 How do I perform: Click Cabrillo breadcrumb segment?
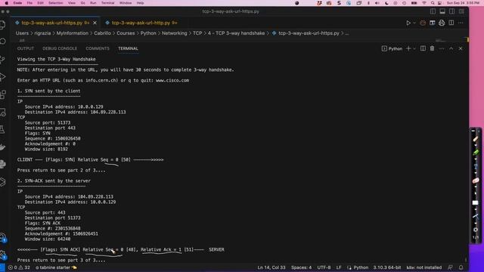pos(102,33)
